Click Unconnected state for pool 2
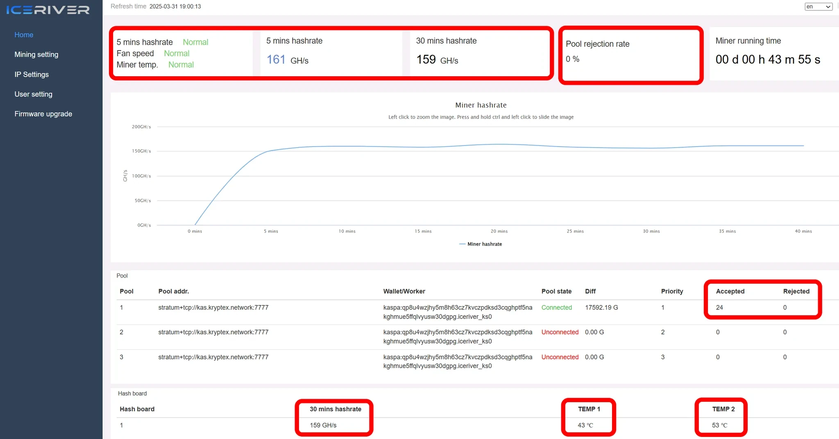Viewport: 839px width, 439px height. pyautogui.click(x=560, y=332)
